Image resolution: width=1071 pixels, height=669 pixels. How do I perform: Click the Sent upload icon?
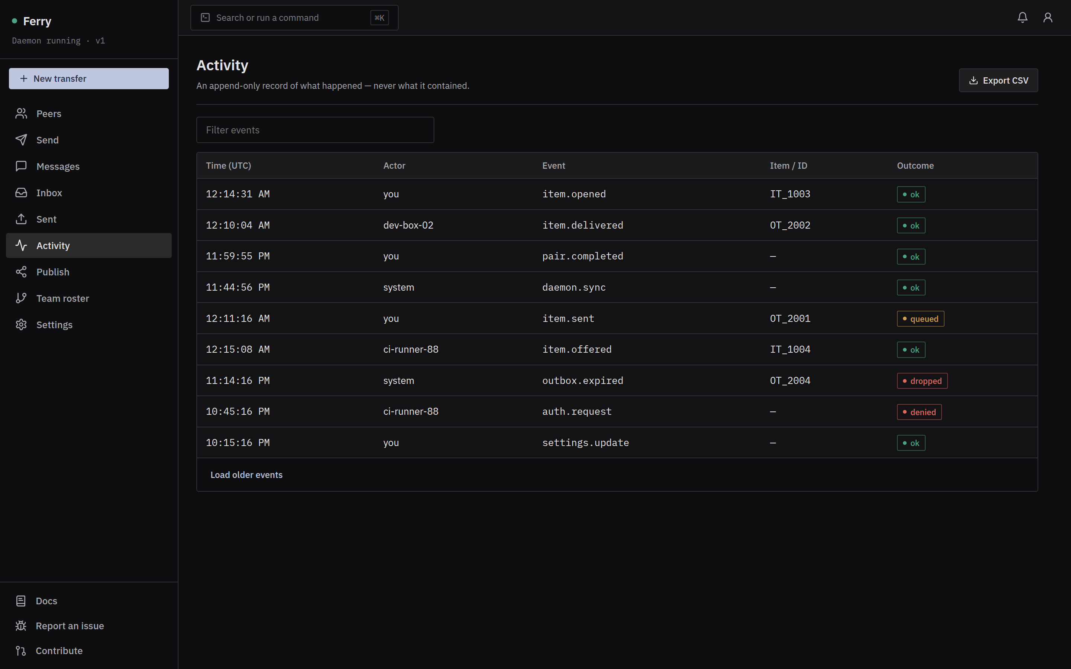tap(21, 219)
